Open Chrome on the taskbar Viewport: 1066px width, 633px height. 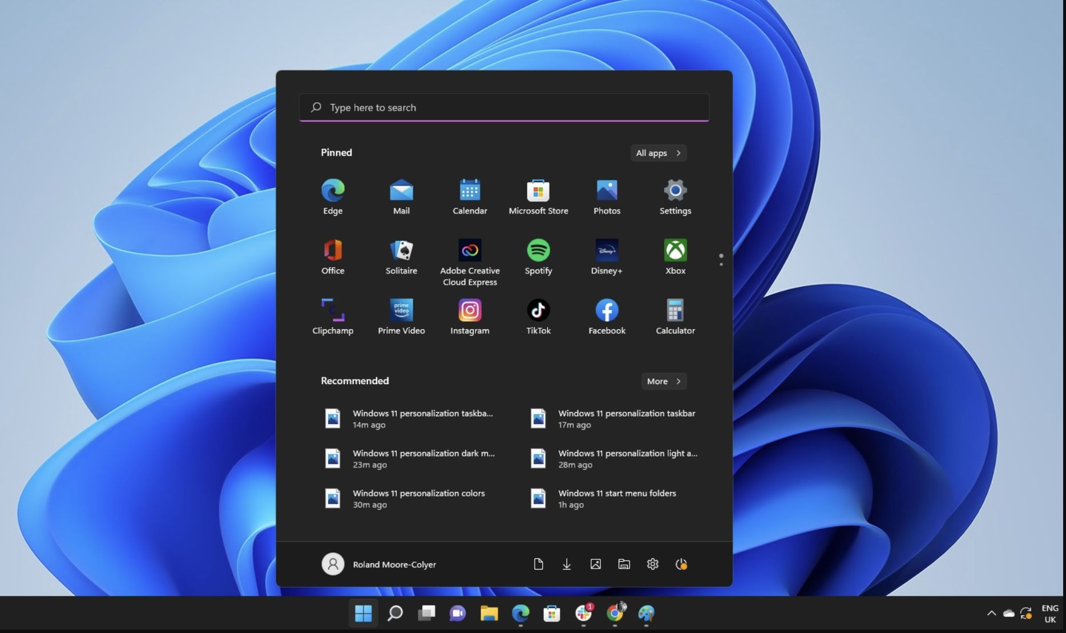615,613
